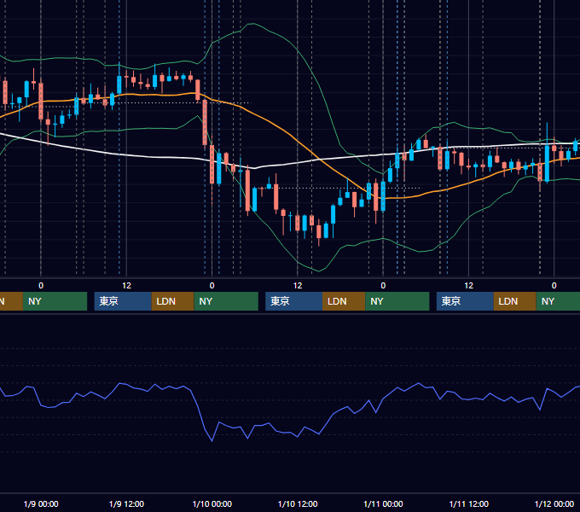This screenshot has width=580, height=512.
Task: Click the lowest point of the blue oscillator line
Action: 212,441
